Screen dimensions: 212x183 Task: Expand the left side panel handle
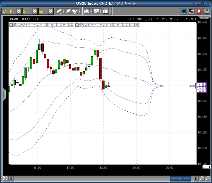[x=4, y=94]
